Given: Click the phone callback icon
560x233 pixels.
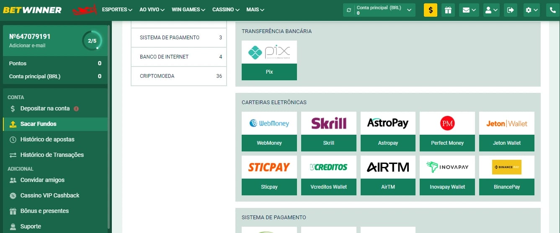Looking at the screenshot, I should click(553, 10).
